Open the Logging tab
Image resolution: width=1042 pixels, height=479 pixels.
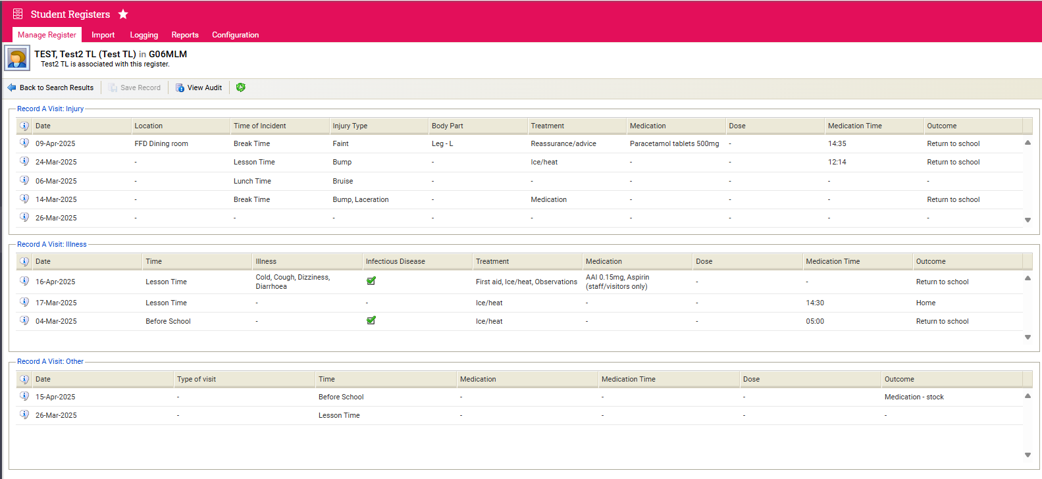(143, 35)
